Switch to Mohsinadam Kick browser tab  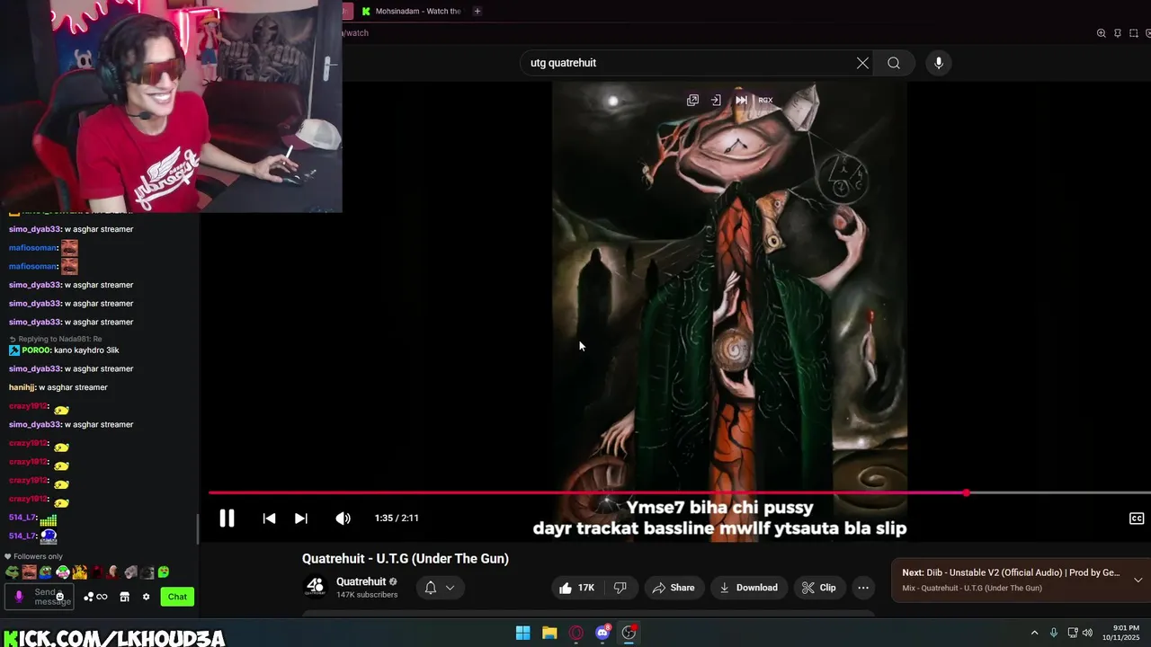(412, 11)
